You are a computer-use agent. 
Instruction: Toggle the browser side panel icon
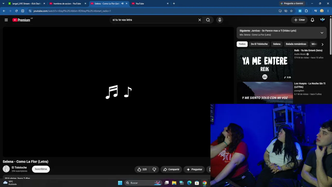[x=23, y=11]
